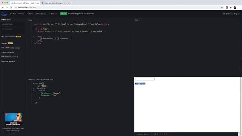
Task: Collapse the new Vue fold arrow
Action: 33,83
